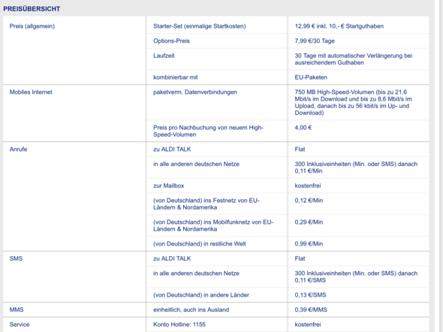
Task: Select the 'Preis (allgemein)' row label
Action: pyautogui.click(x=32, y=26)
